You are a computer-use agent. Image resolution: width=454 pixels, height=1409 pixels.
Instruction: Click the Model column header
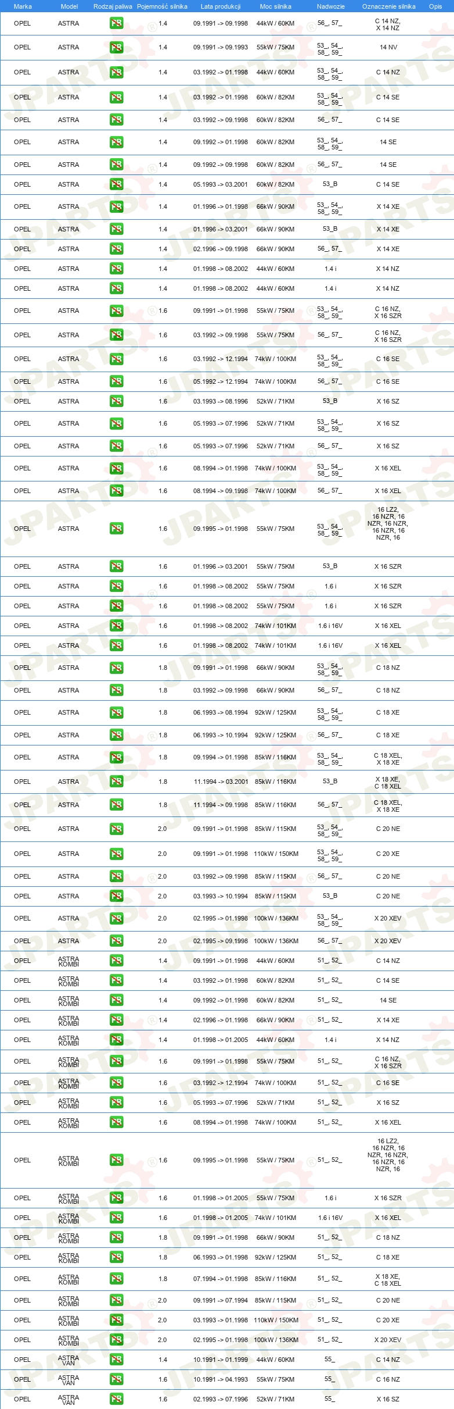coord(69,6)
